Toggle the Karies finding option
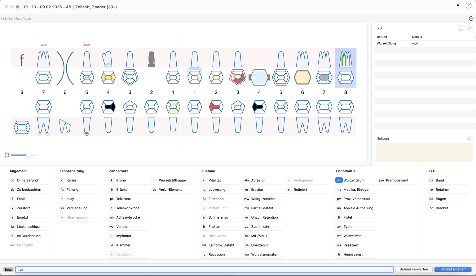476x276 pixels. click(71, 180)
